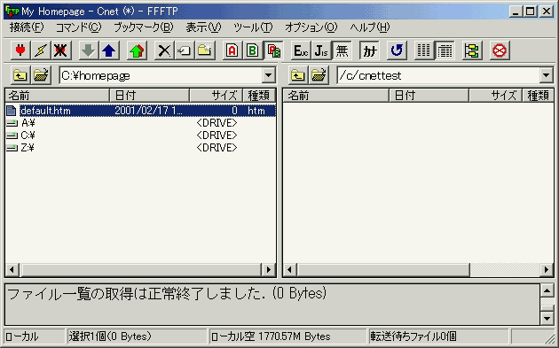Click remote pane scroll left arrow
Image resolution: width=559 pixels, height=348 pixels.
point(290,269)
